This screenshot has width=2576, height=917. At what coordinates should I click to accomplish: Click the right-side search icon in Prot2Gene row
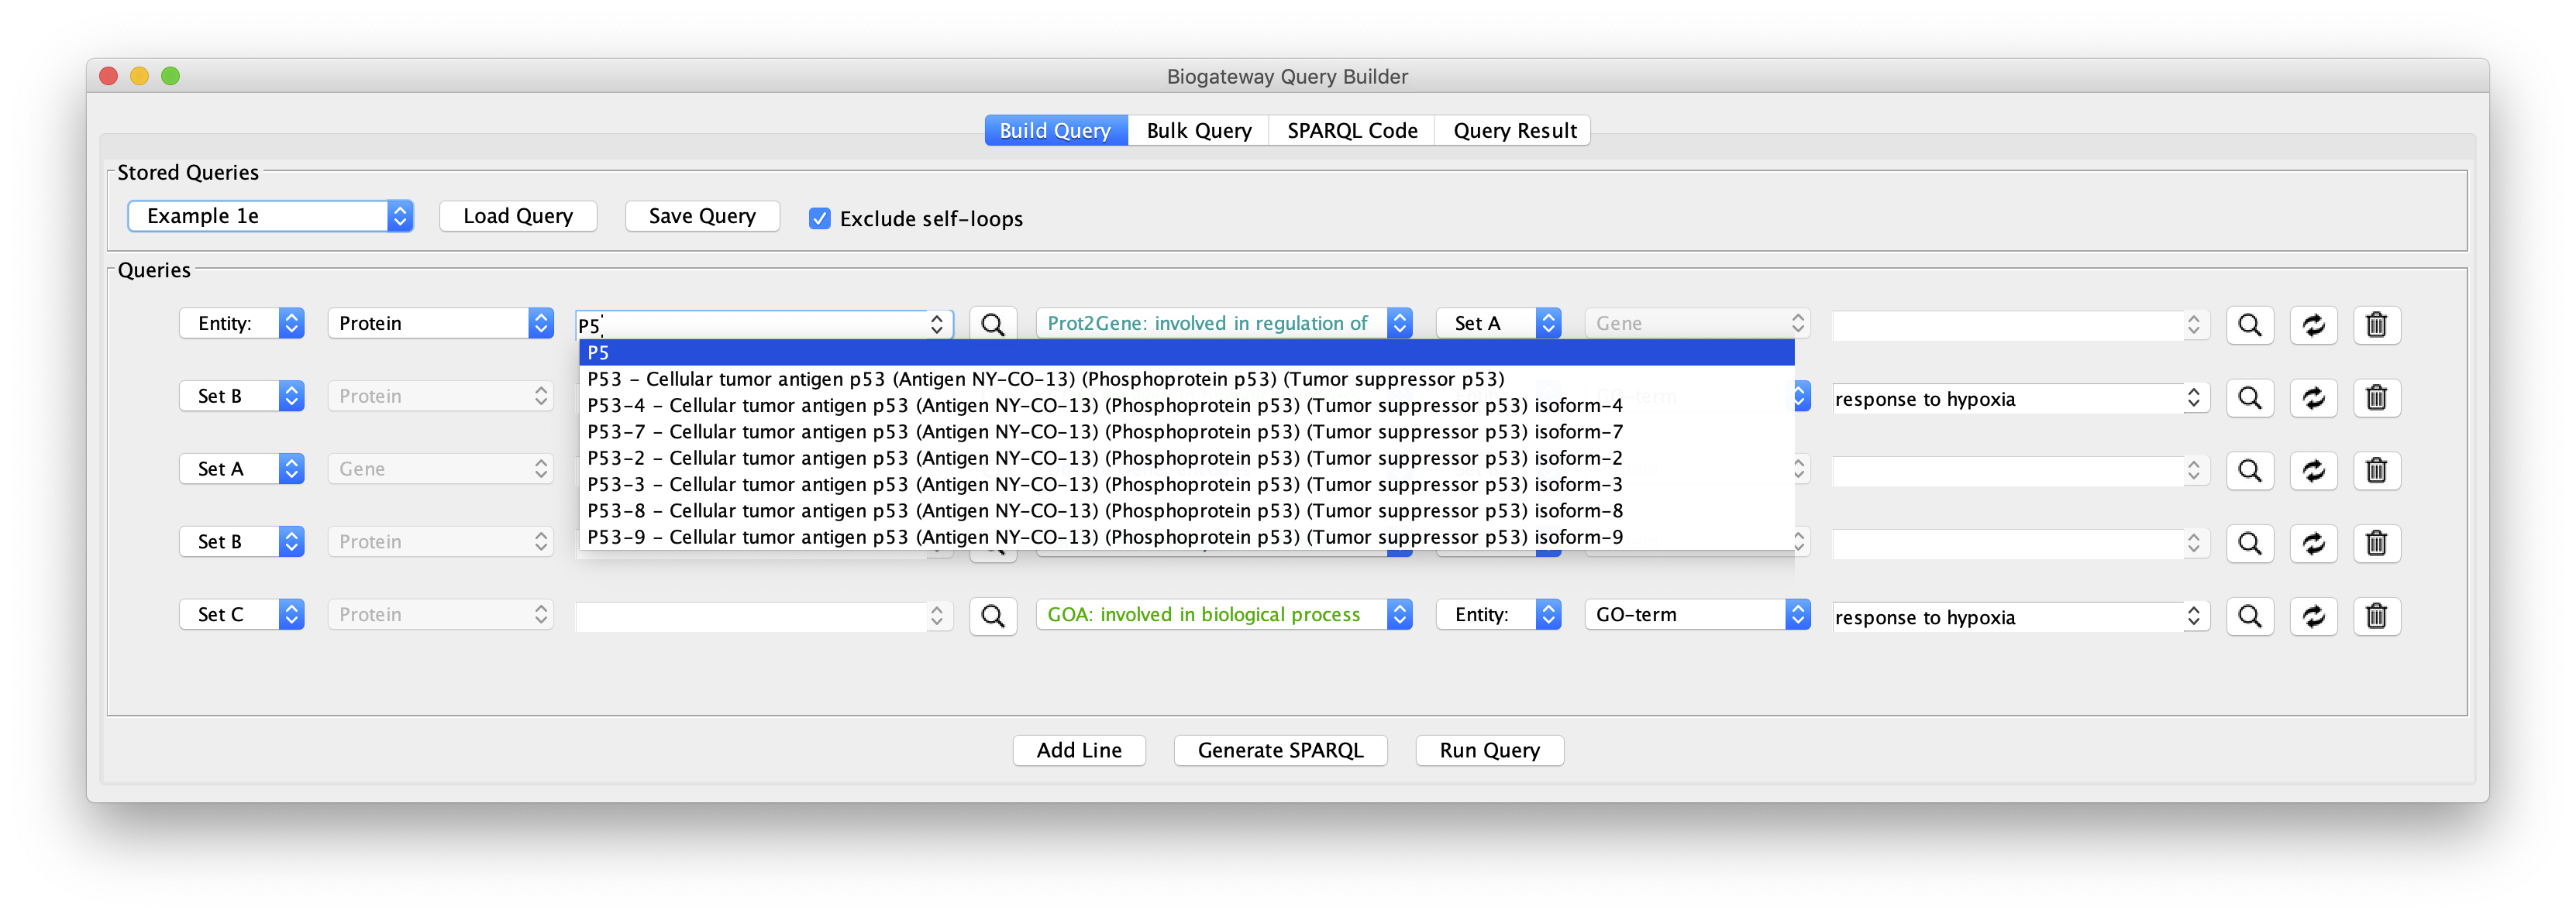[x=2249, y=325]
